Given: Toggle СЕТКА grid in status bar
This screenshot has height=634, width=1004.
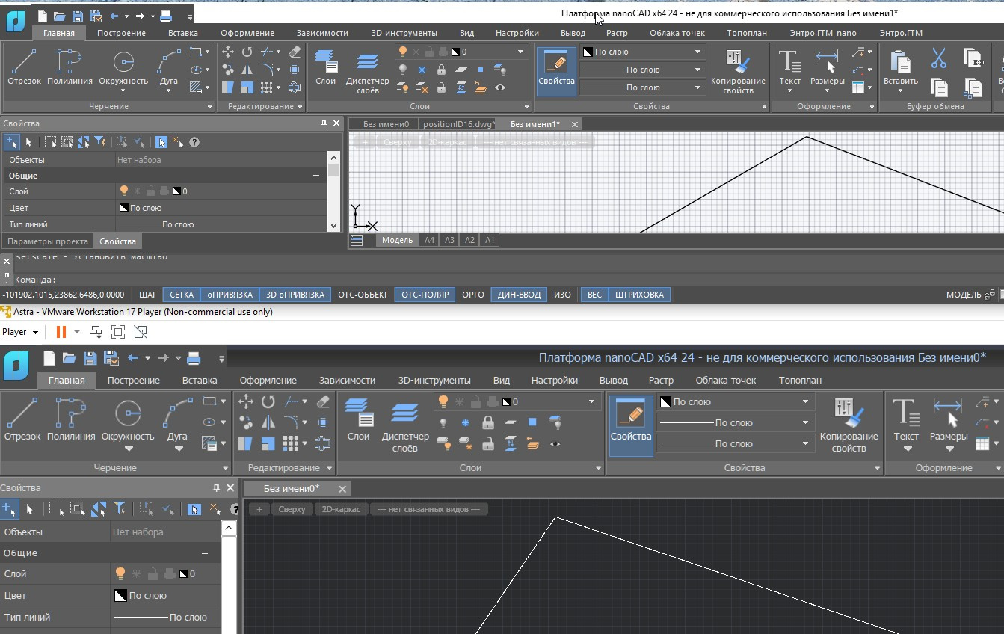Looking at the screenshot, I should coord(182,295).
